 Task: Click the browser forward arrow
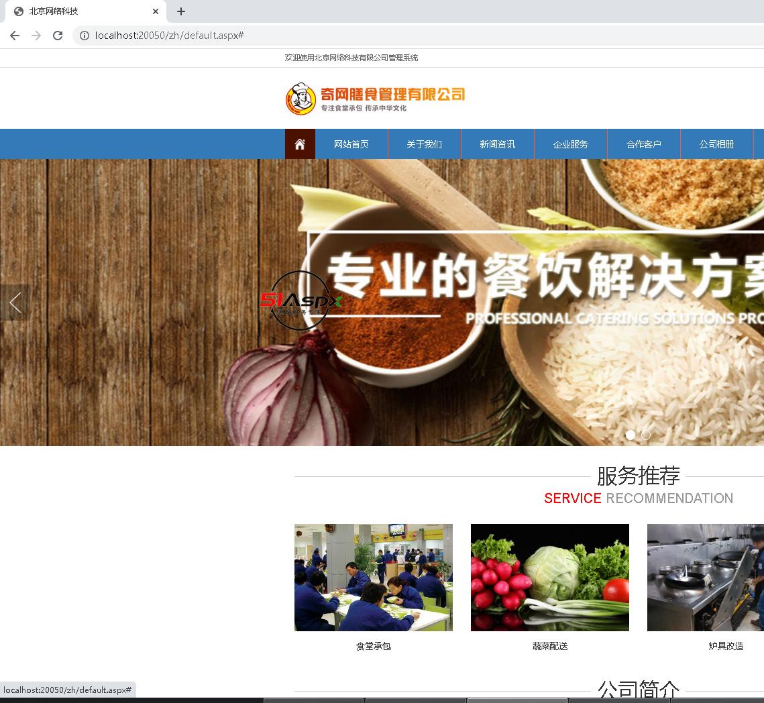point(36,36)
